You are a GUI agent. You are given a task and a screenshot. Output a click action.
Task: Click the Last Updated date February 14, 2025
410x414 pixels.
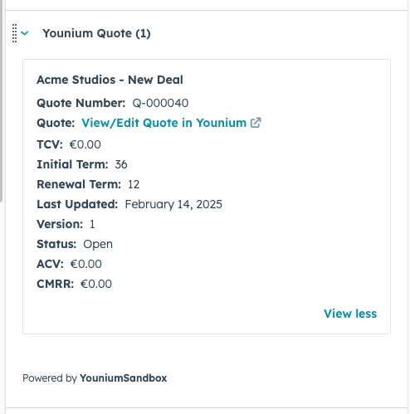173,204
